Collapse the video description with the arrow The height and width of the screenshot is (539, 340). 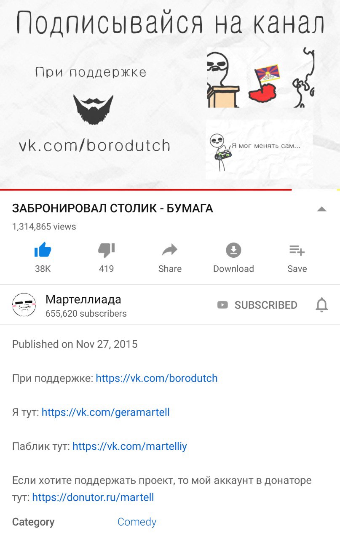point(321,209)
